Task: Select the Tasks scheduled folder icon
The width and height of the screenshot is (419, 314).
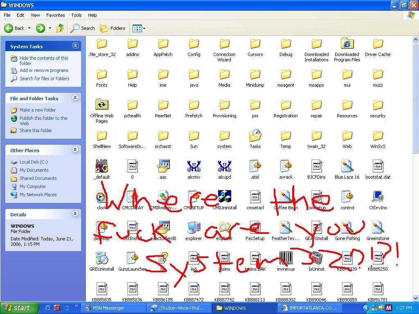Action: 255,136
